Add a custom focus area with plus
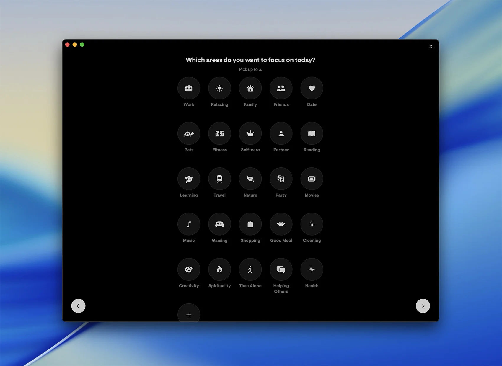The image size is (502, 366). pos(189,314)
